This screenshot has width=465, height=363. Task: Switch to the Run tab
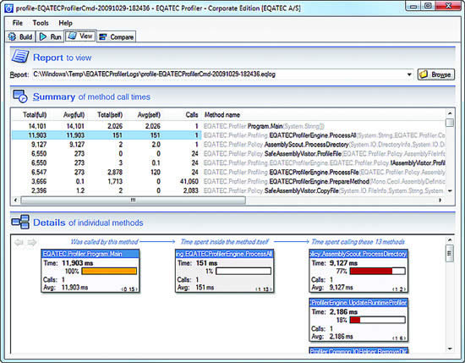(51, 36)
